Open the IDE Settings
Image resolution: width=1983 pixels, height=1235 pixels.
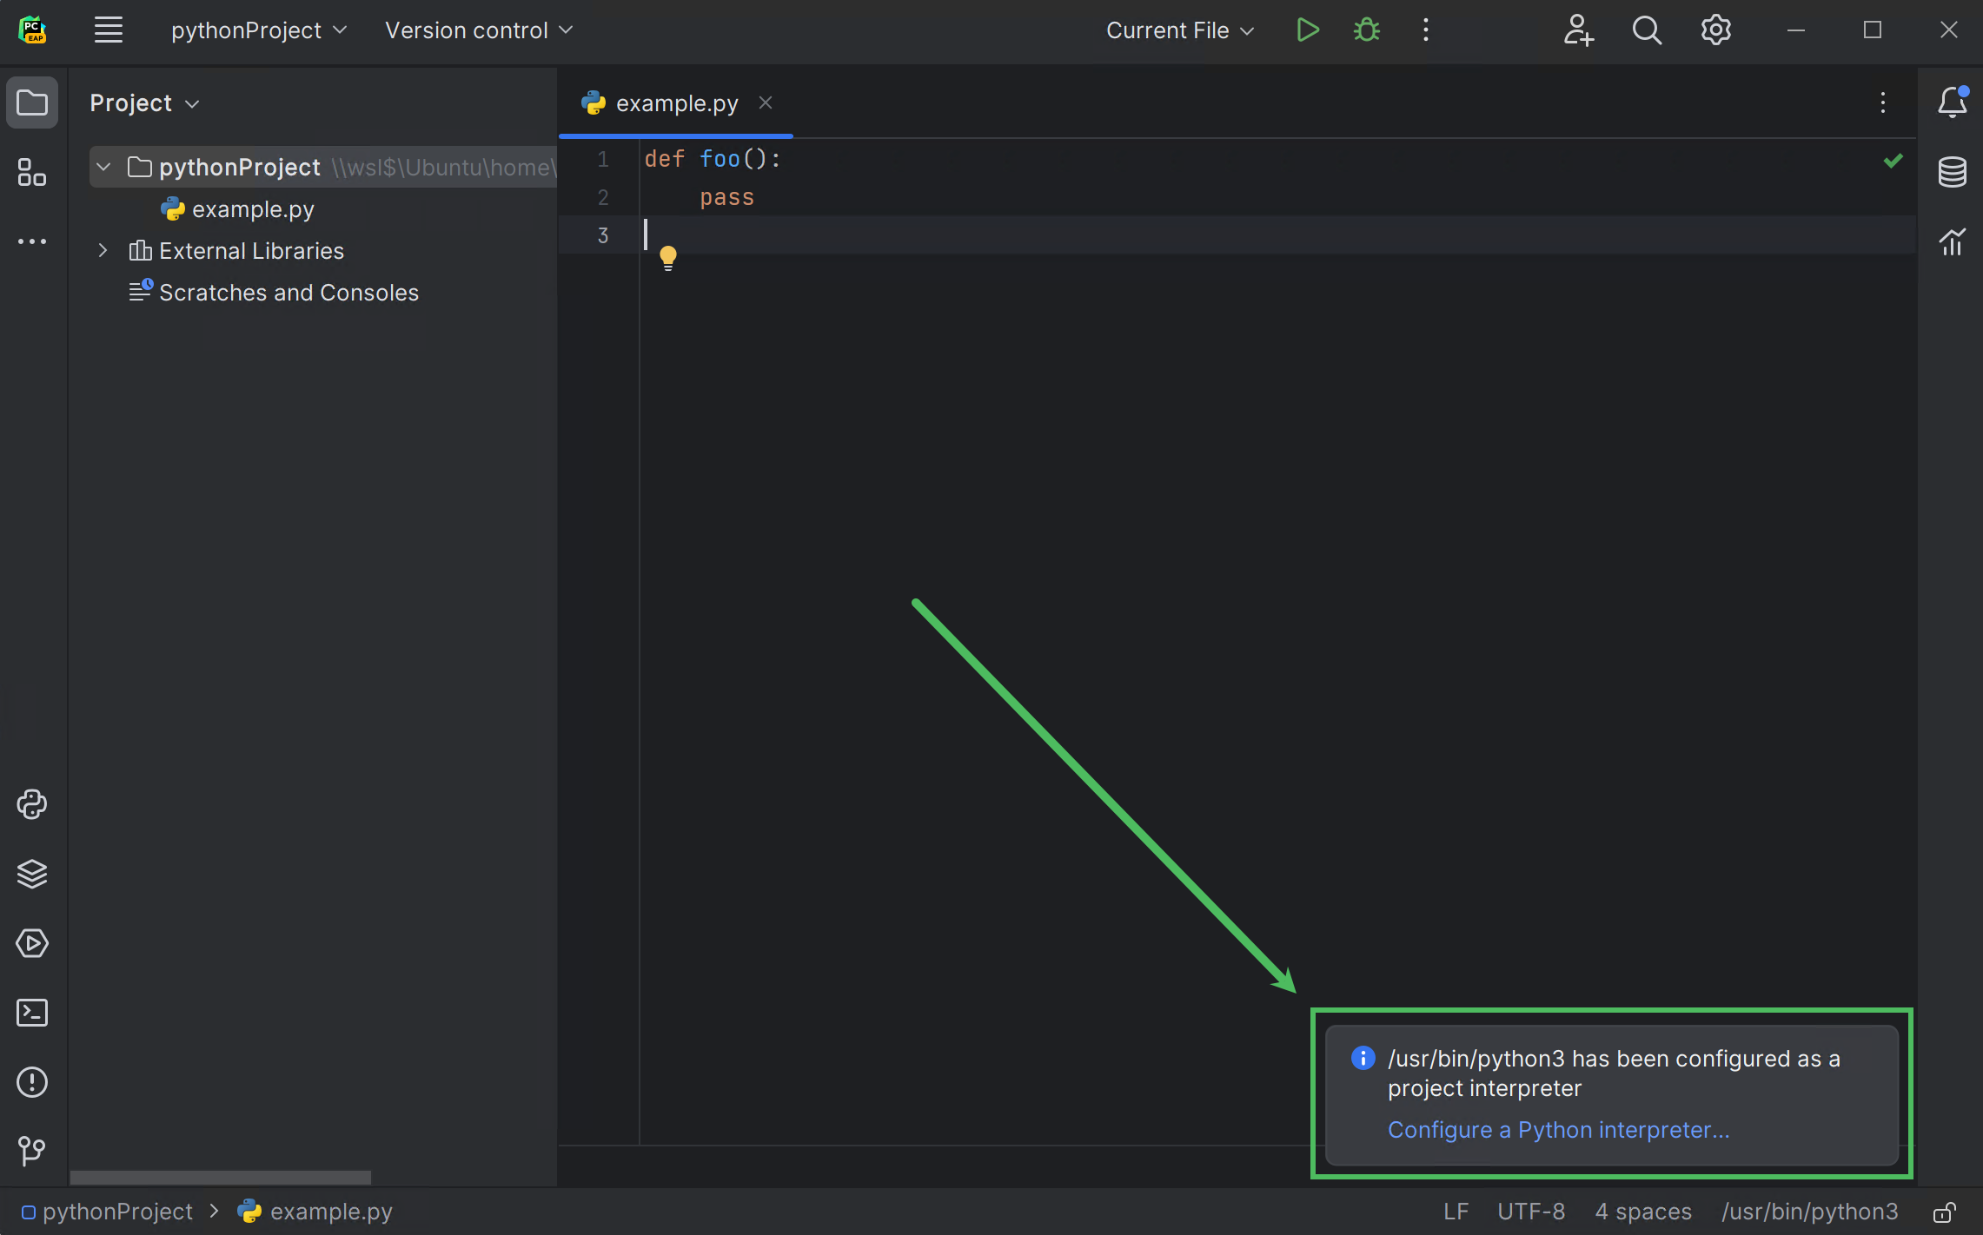[1714, 30]
